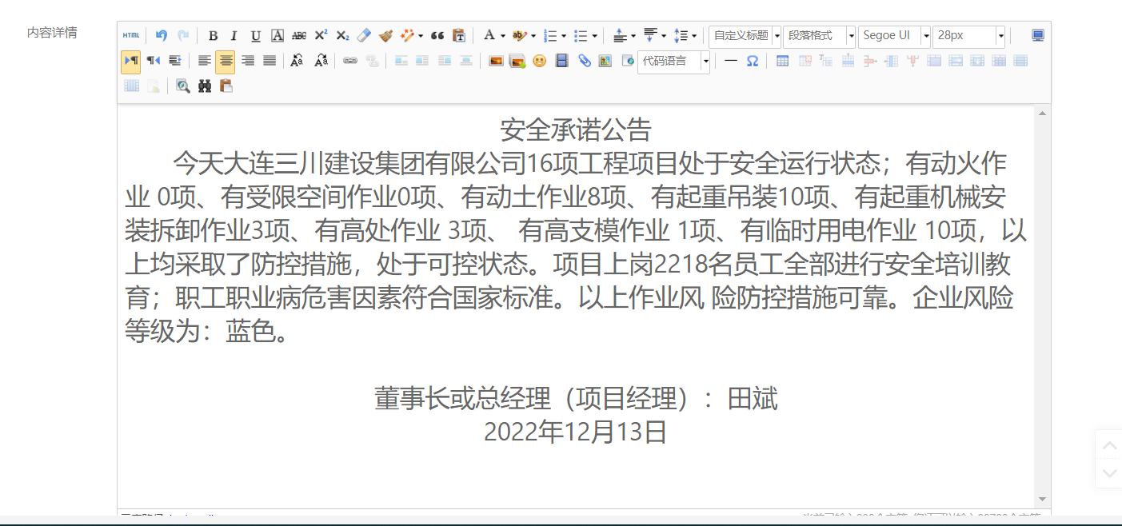Viewport: 1122px width, 526px height.
Task: Insert a video
Action: click(561, 61)
